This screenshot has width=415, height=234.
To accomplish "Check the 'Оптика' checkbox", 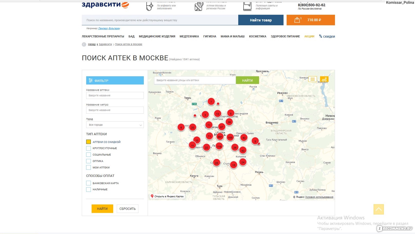I will pos(89,161).
